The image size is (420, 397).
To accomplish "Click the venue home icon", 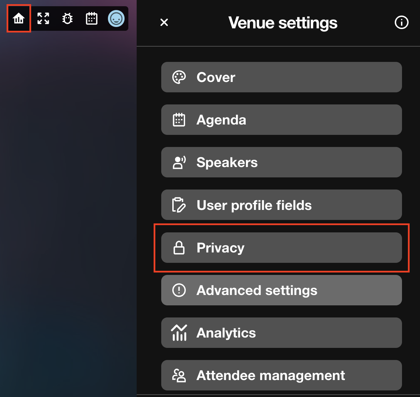I will [19, 18].
